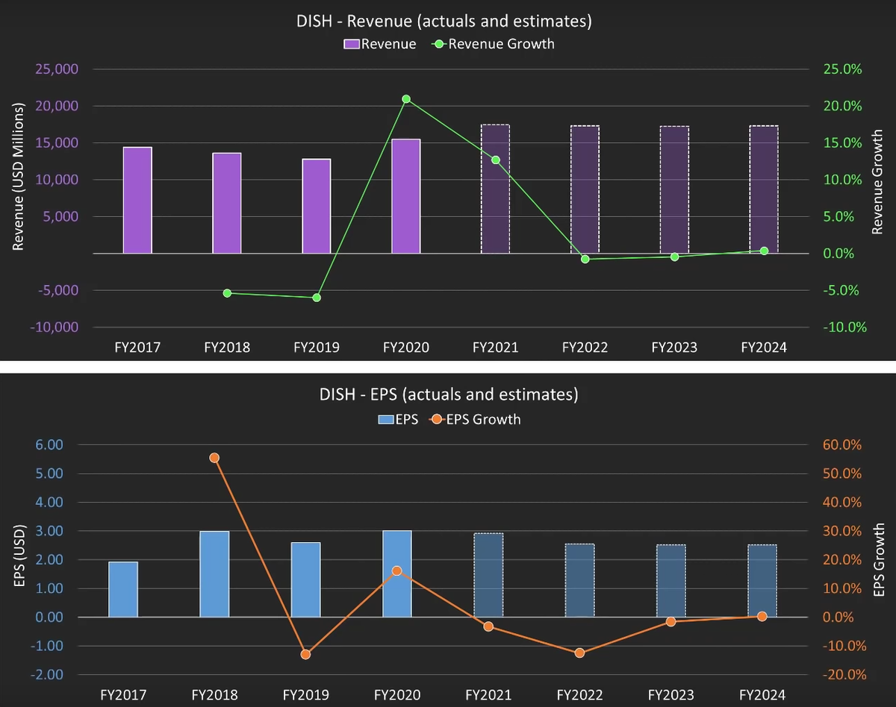The height and width of the screenshot is (707, 896).
Task: Click the orange EPS Growth legend marker
Action: (436, 419)
